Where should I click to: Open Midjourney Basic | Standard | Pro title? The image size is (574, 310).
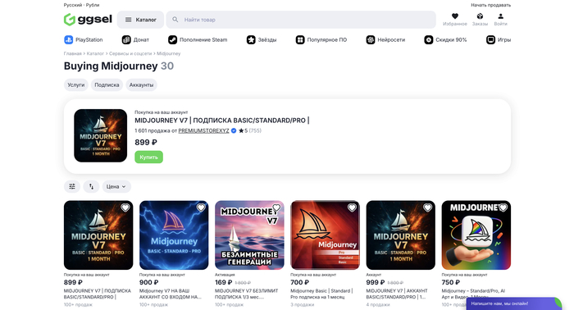tap(321, 294)
